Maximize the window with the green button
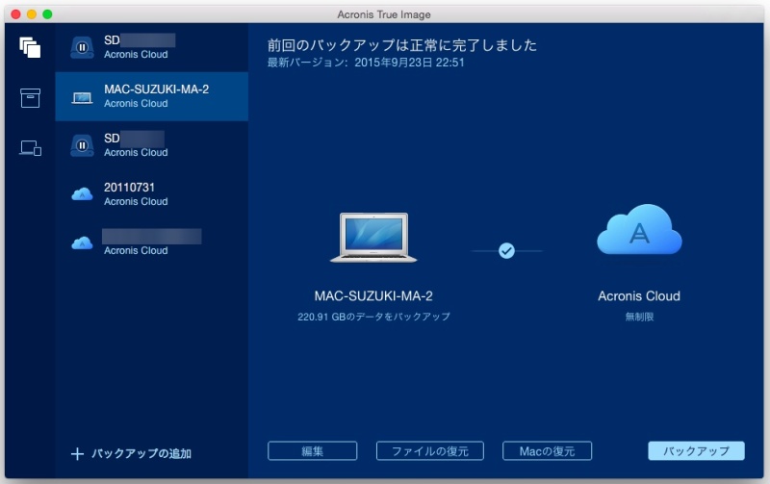The image size is (770, 484). pos(47,14)
